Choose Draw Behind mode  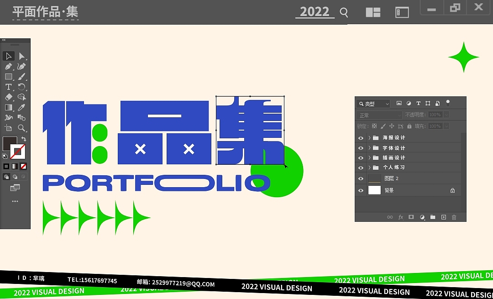[x=15, y=177]
